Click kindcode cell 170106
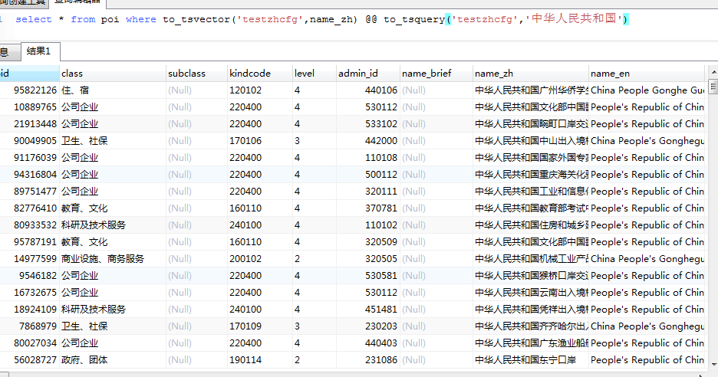Image resolution: width=718 pixels, height=377 pixels. [x=259, y=141]
